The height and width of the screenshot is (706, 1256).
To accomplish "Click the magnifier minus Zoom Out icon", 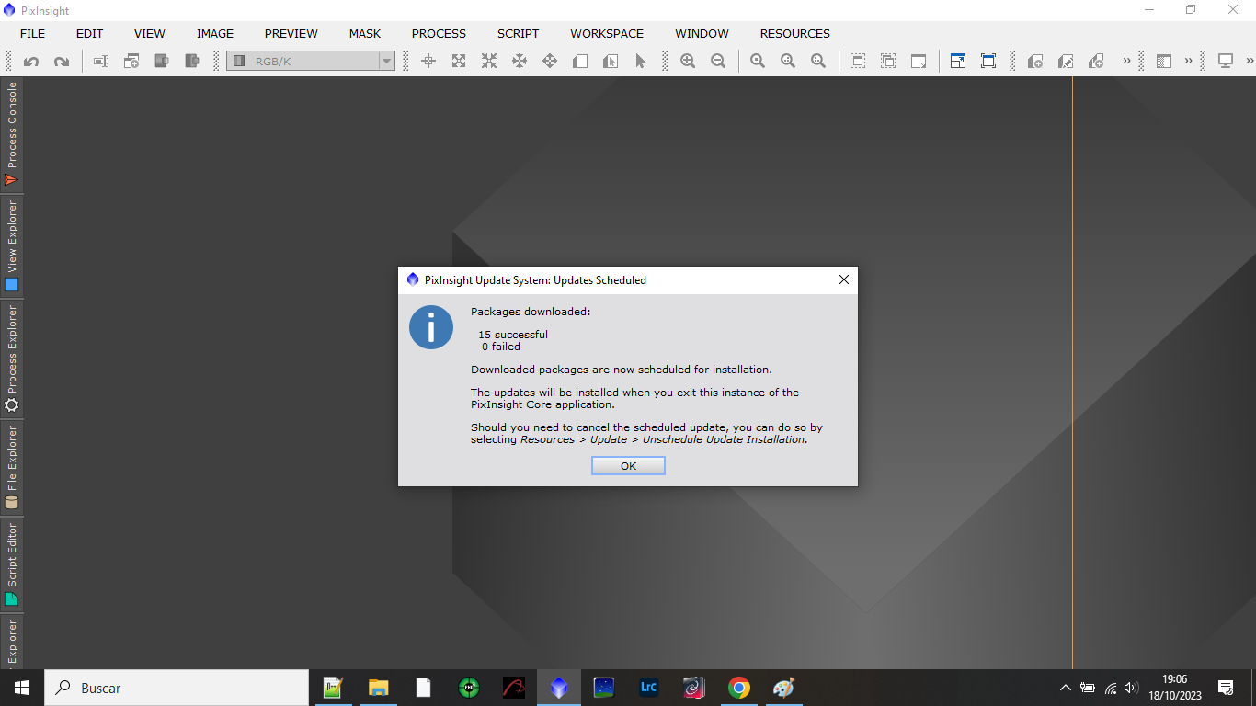I will (718, 62).
